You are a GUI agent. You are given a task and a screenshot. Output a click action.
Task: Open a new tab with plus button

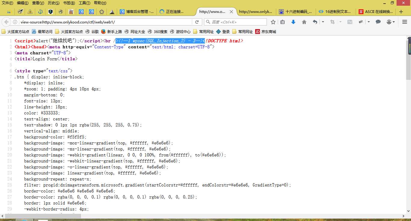[401, 12]
